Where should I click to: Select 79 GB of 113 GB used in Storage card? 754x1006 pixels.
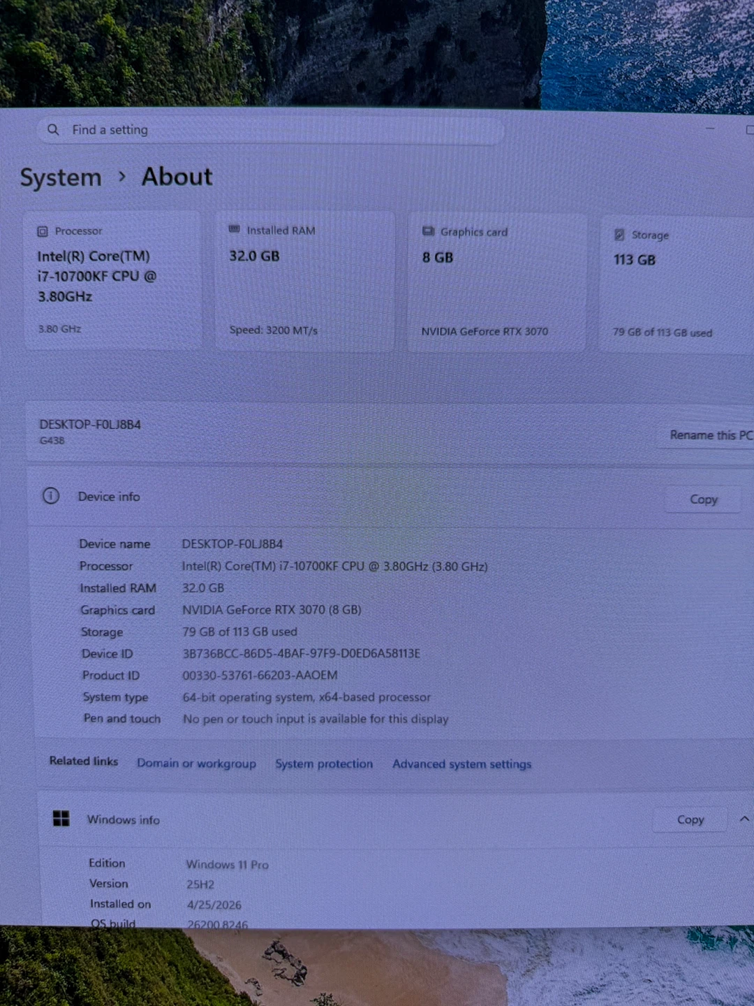click(663, 333)
